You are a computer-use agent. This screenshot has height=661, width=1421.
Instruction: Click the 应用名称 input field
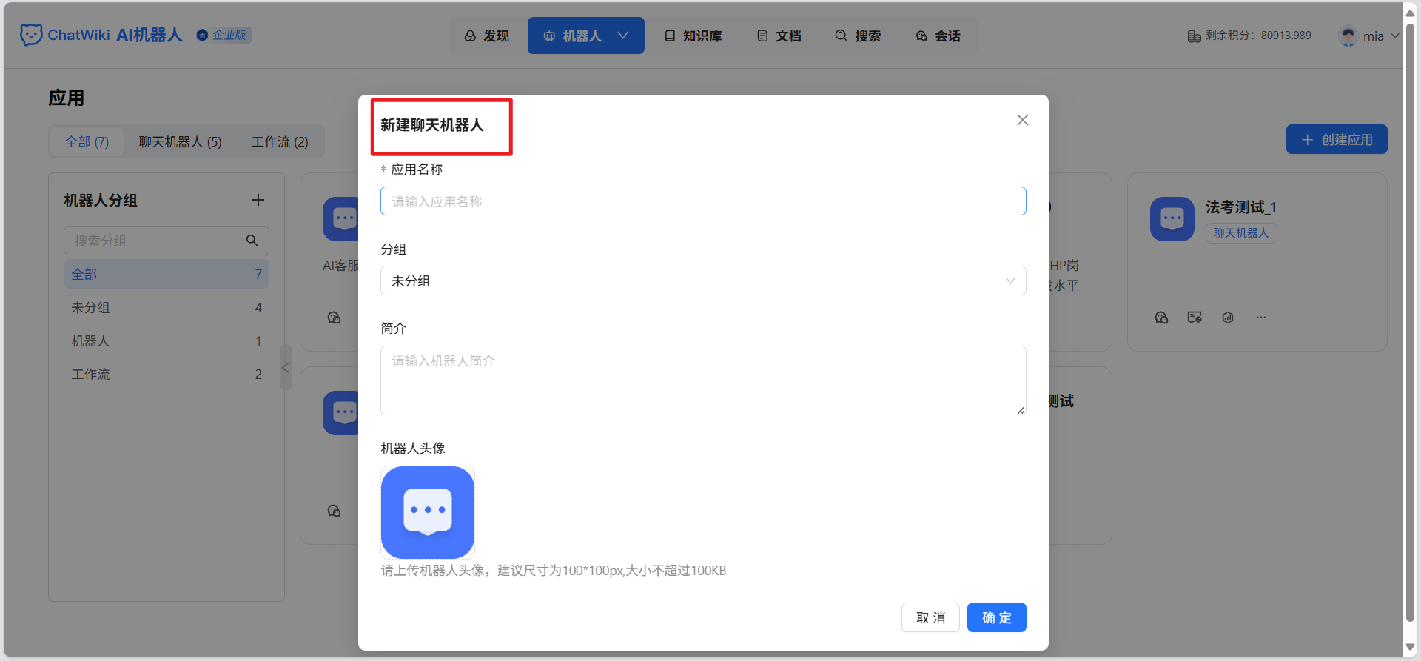(x=703, y=201)
